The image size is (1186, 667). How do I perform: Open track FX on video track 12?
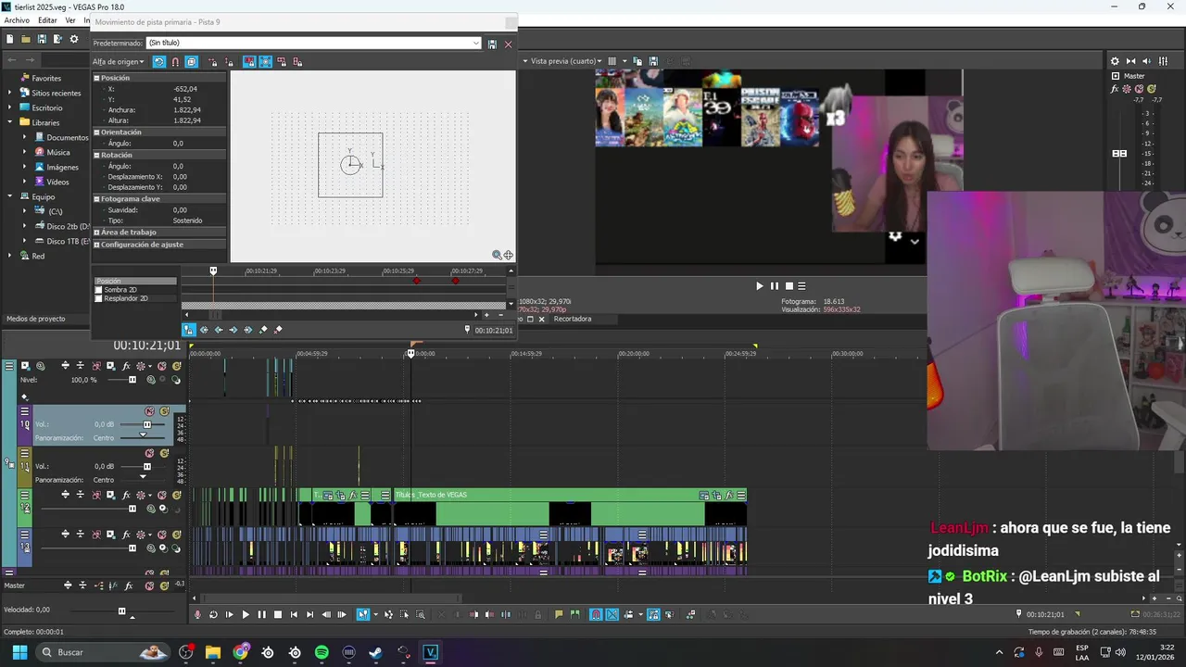point(126,496)
